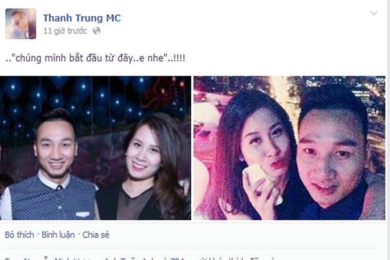Open the likers list line below actions

139,258
